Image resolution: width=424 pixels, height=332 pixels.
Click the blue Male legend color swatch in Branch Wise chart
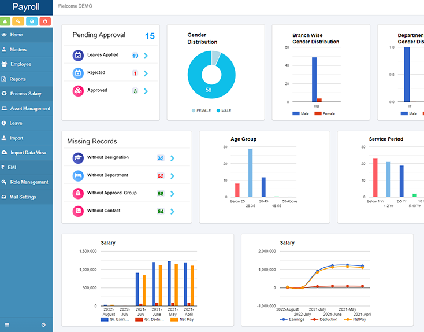pyautogui.click(x=296, y=113)
